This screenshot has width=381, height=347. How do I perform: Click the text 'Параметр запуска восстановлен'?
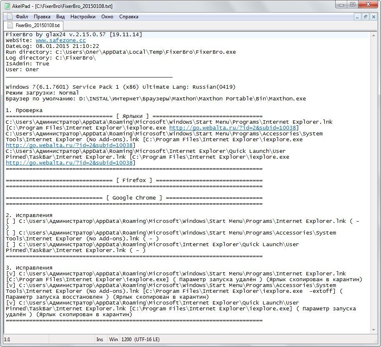pos(54,297)
